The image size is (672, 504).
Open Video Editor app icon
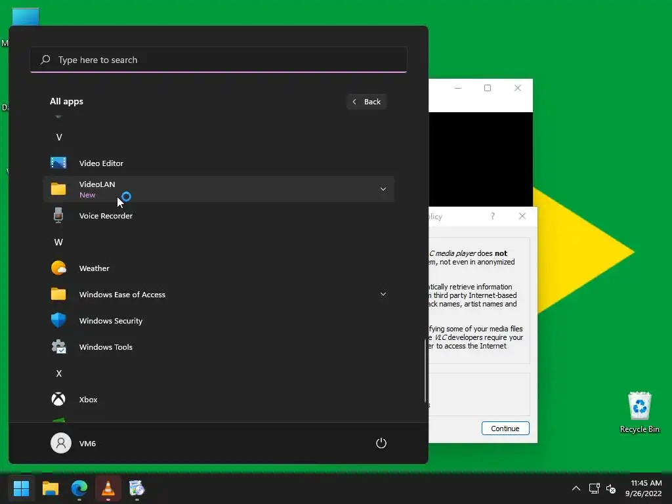coord(58,163)
